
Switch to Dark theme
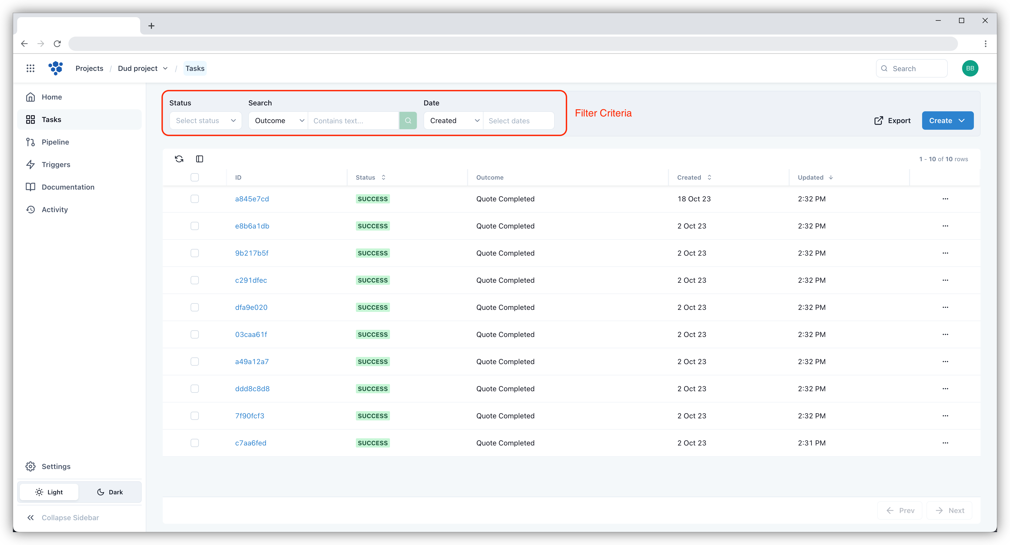pyautogui.click(x=110, y=492)
